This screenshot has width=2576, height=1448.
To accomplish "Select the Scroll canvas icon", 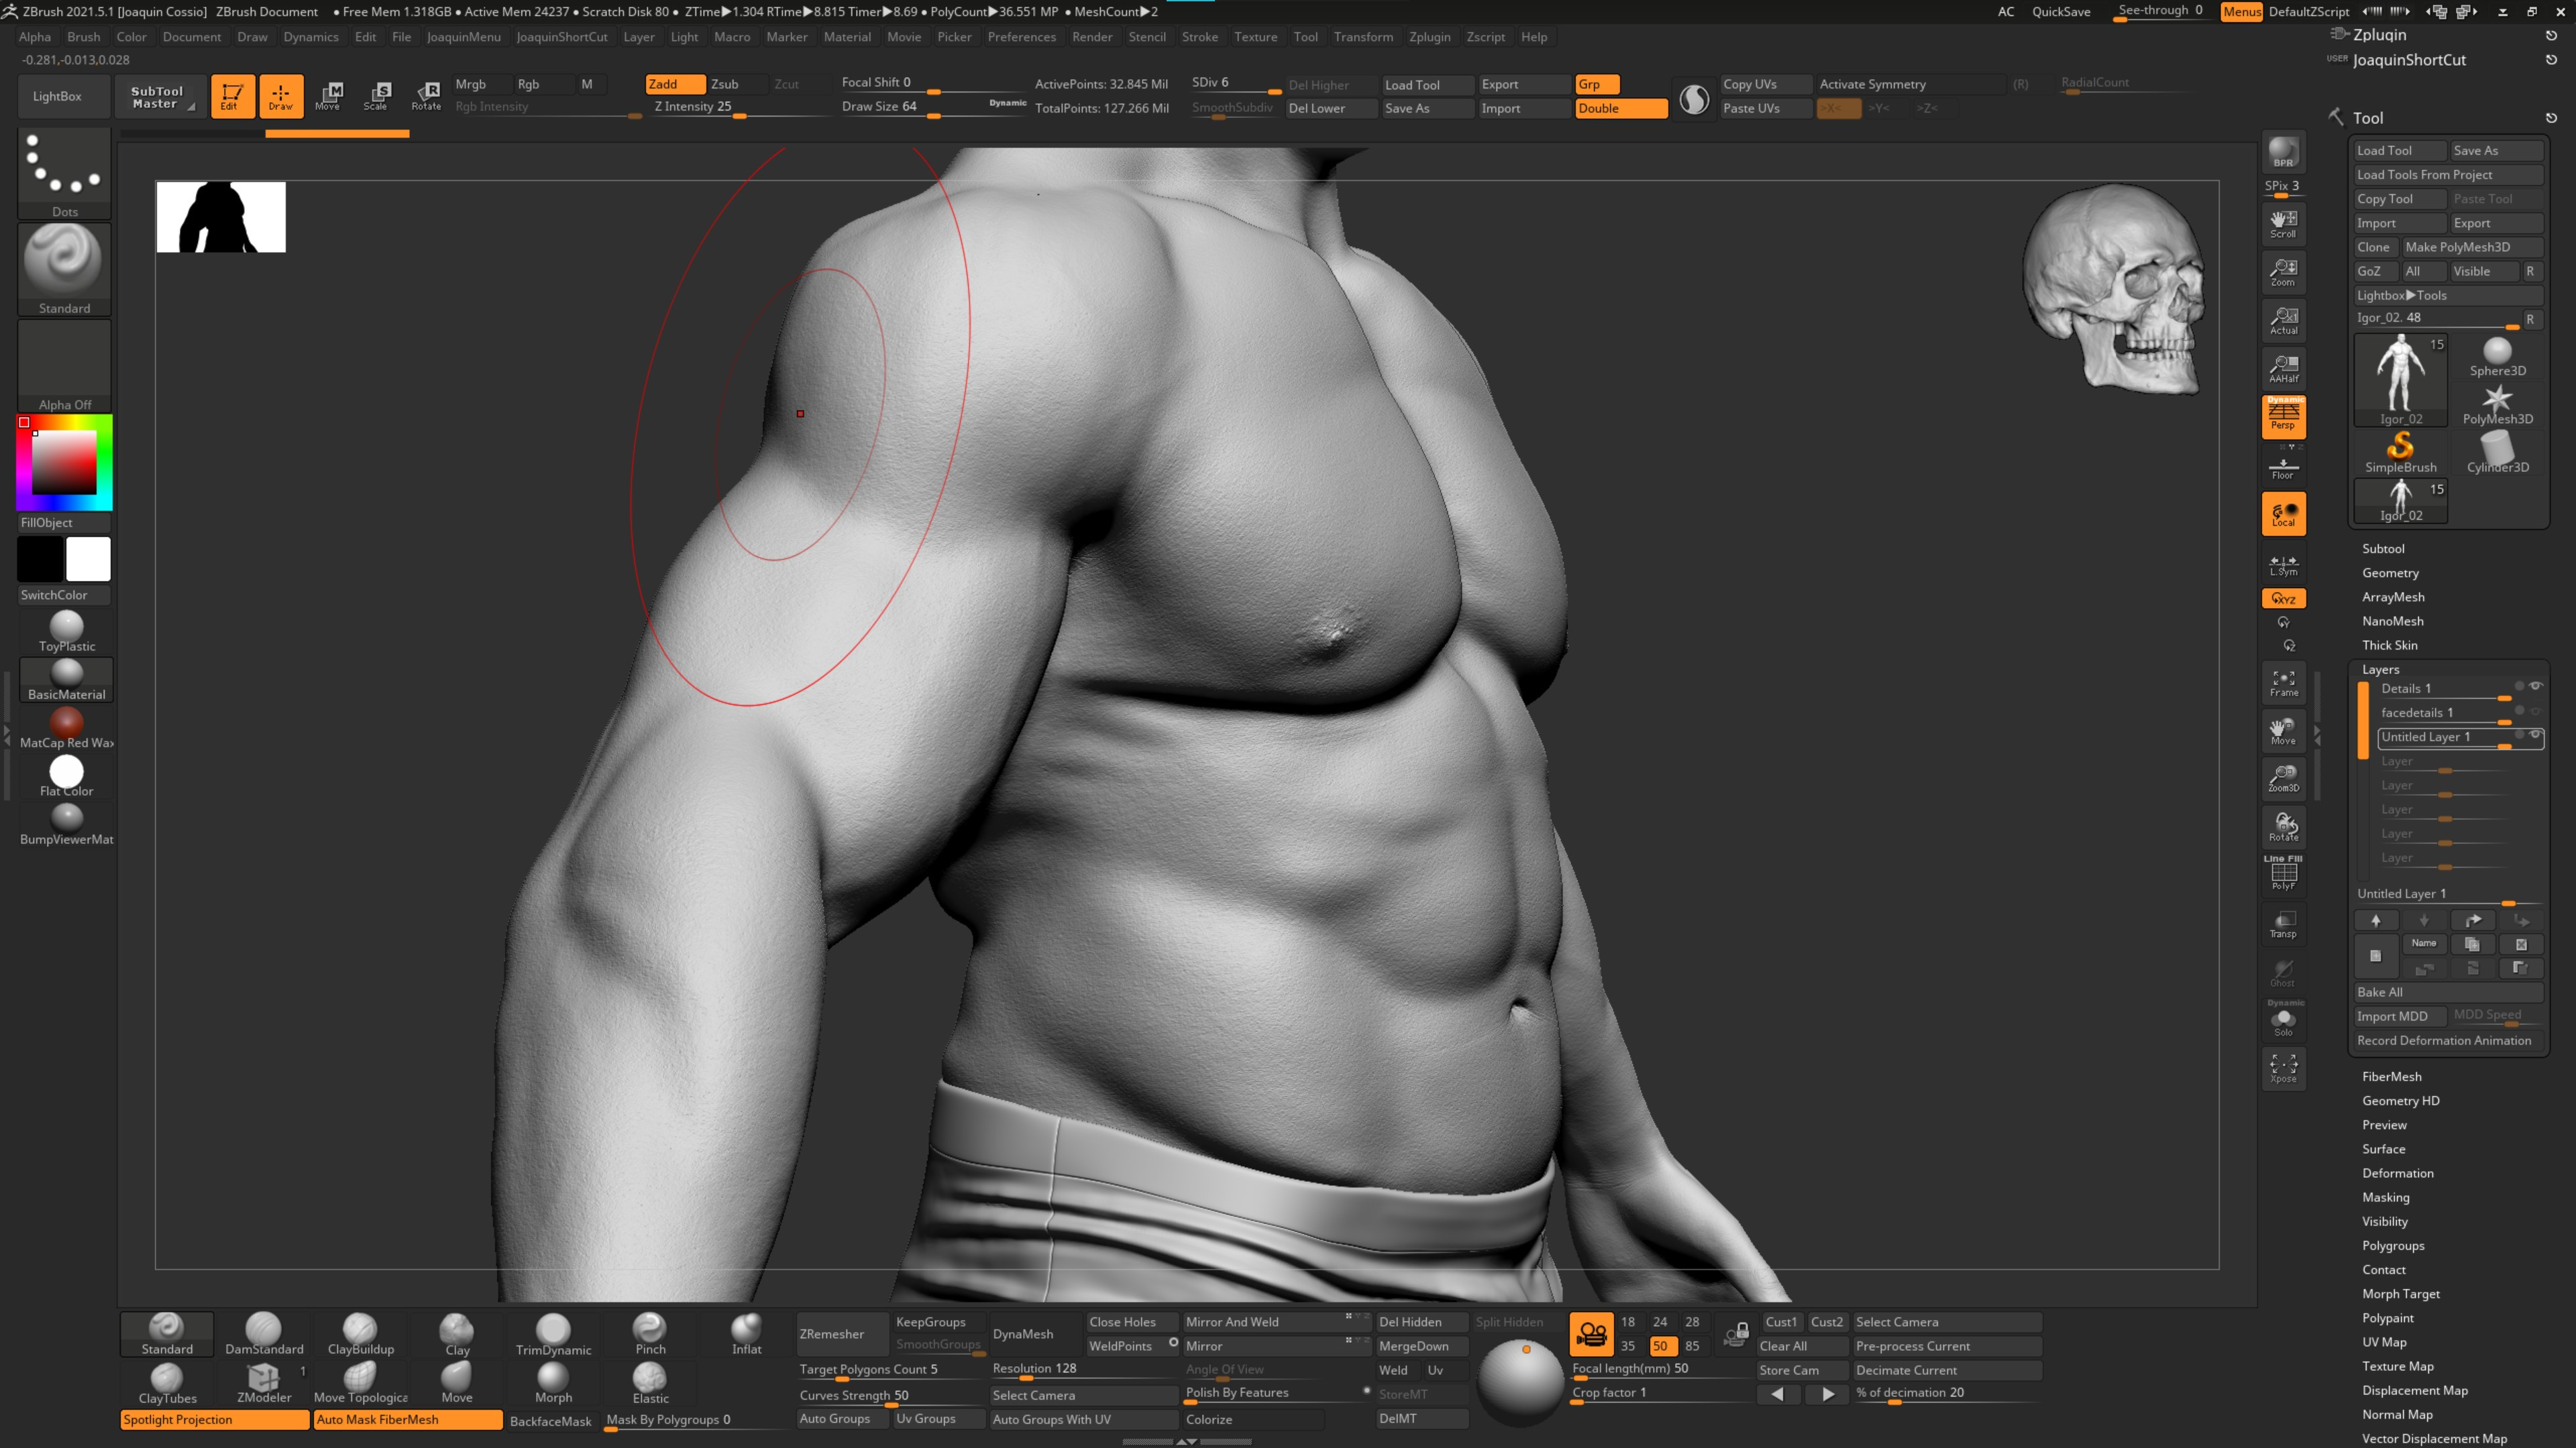I will tap(2283, 223).
